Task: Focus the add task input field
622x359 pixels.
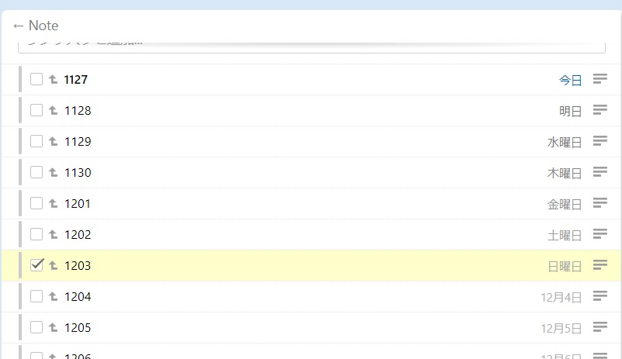Action: (311, 47)
